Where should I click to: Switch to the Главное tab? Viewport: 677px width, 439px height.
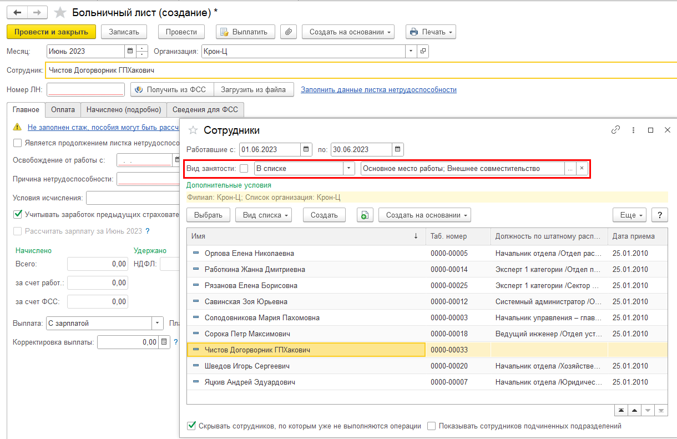[26, 109]
